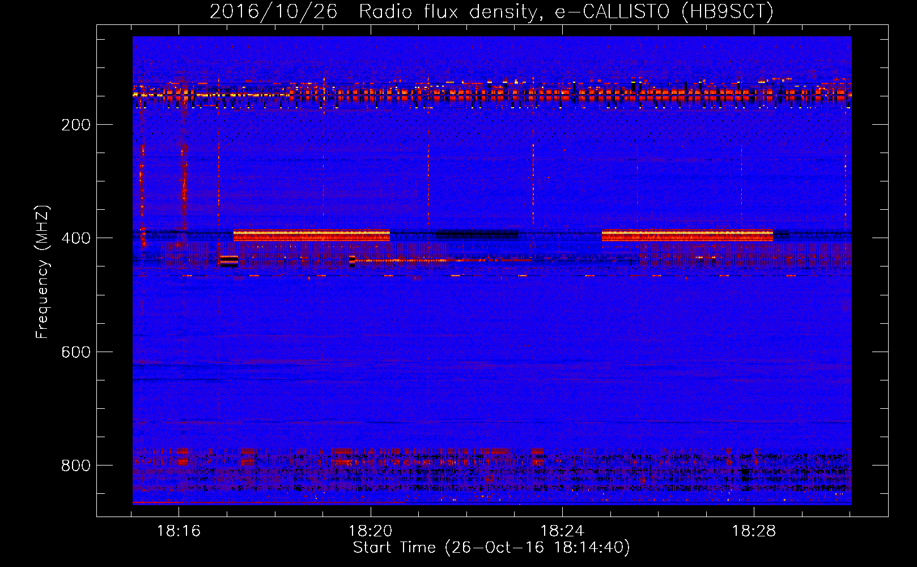This screenshot has width=917, height=567.
Task: Select the 600 frequency tick label
Action: 76,352
